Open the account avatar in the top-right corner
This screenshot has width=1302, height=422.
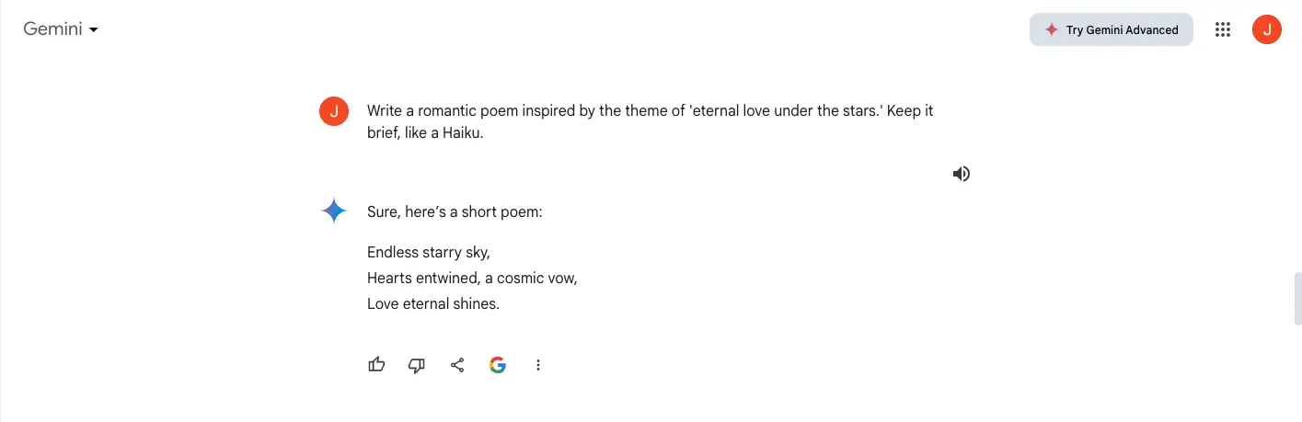(x=1267, y=29)
